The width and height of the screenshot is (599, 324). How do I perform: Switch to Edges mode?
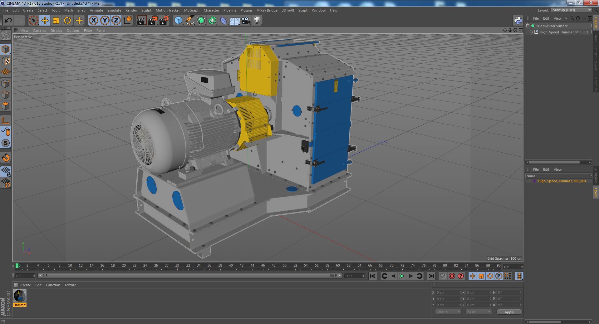coord(6,95)
